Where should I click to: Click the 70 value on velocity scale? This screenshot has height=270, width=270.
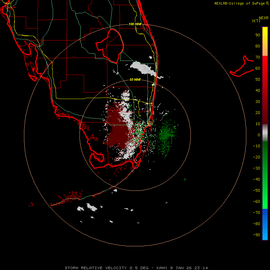tap(258, 57)
